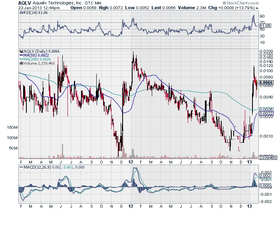
Task: Click the OTC Mkt. exchange label
Action: point(93,3)
